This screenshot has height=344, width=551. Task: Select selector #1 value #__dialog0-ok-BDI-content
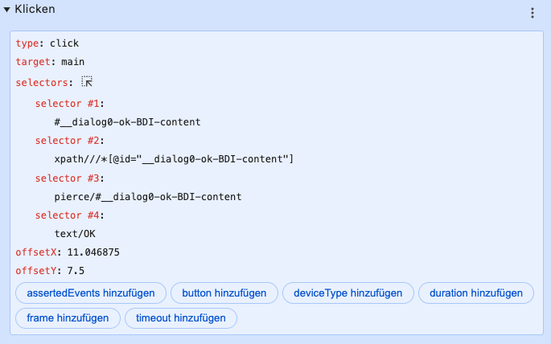pyautogui.click(x=127, y=122)
